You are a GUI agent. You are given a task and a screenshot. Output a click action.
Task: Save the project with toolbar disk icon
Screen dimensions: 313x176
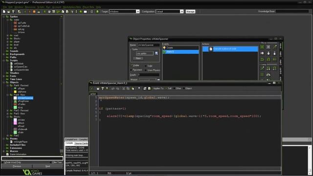(13, 12)
